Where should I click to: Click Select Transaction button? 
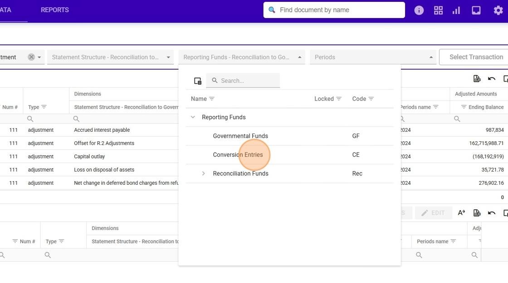coord(474,57)
